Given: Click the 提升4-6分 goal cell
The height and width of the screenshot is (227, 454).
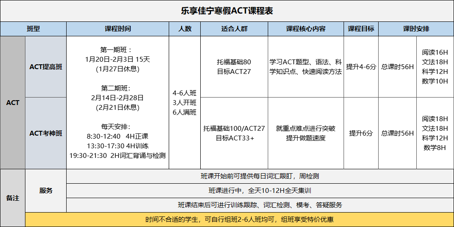Looking at the screenshot, I should coord(361,67).
